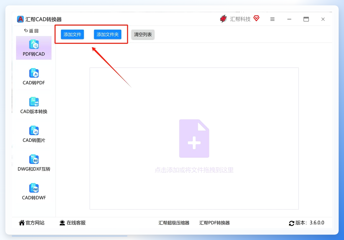Click the 添加文件夹 button
The image size is (344, 240).
108,34
